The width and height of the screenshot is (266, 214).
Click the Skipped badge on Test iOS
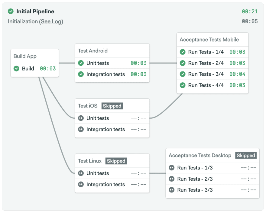coord(112,106)
